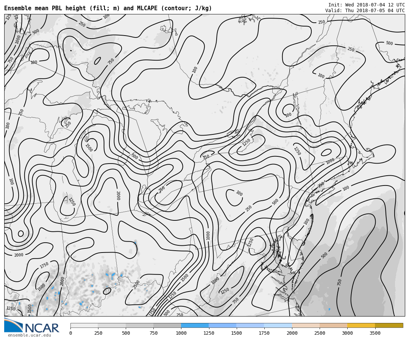Click the '1250' tick label under colorbar
409x340 pixels.
pos(209,333)
